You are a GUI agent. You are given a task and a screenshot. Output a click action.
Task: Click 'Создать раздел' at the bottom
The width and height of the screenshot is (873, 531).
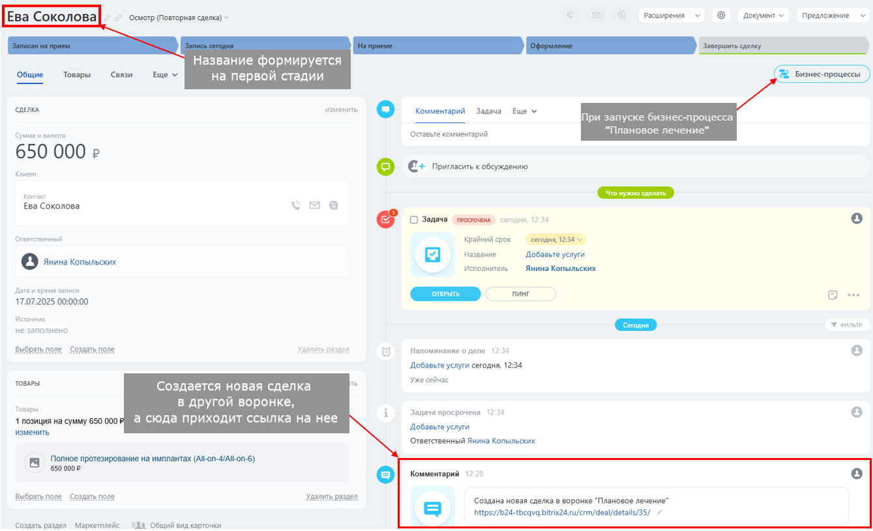pyautogui.click(x=40, y=525)
